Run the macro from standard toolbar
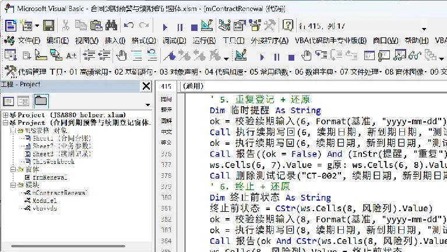Viewport: 447px width, 252px height. (x=165, y=27)
